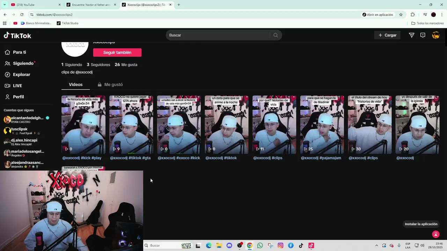Open video 'yo después de salir de la iglesia'
The height and width of the screenshot is (251, 447).
417,125
